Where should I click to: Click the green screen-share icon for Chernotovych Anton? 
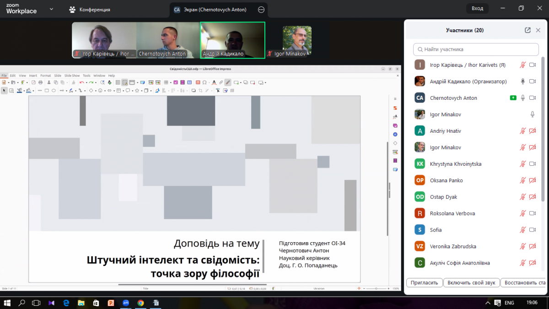pyautogui.click(x=513, y=98)
